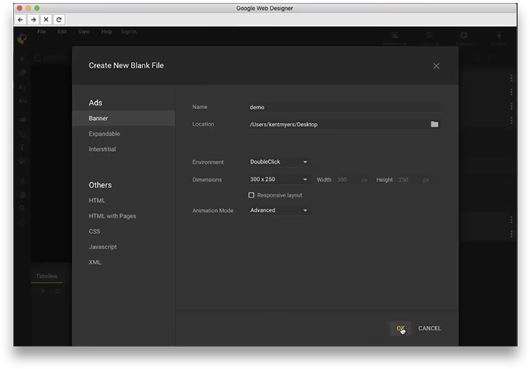
Task: Click the stop loading X button
Action: click(46, 19)
